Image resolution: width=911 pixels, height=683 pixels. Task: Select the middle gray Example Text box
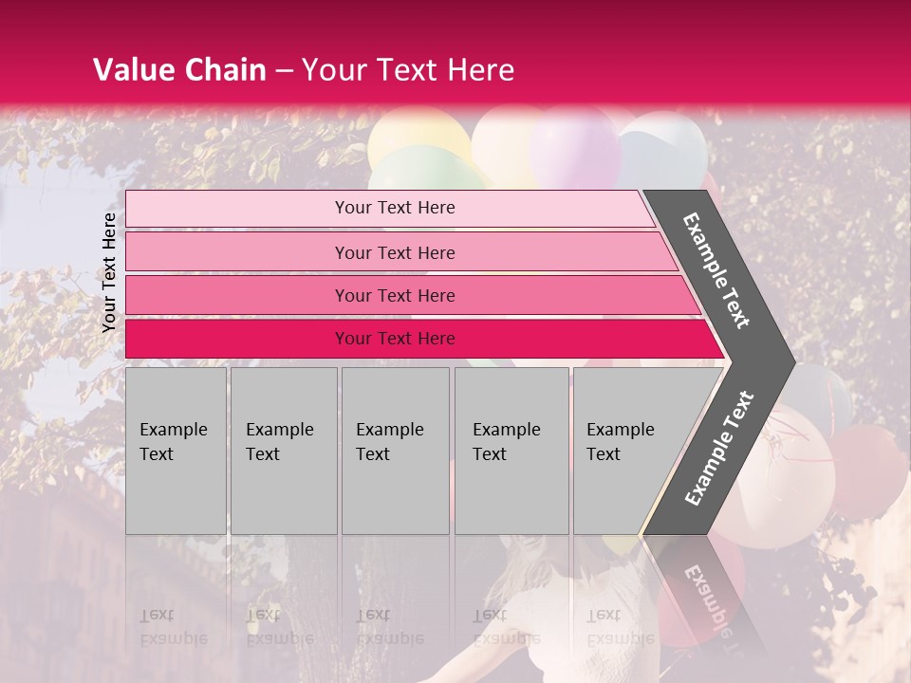(x=395, y=451)
